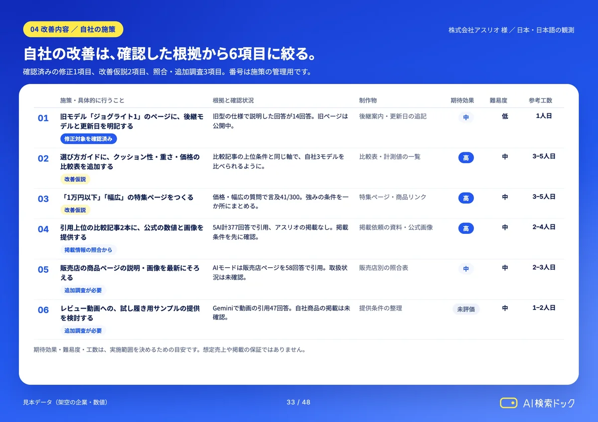Click the evidence text 5AI計377回答で引用

(x=281, y=232)
